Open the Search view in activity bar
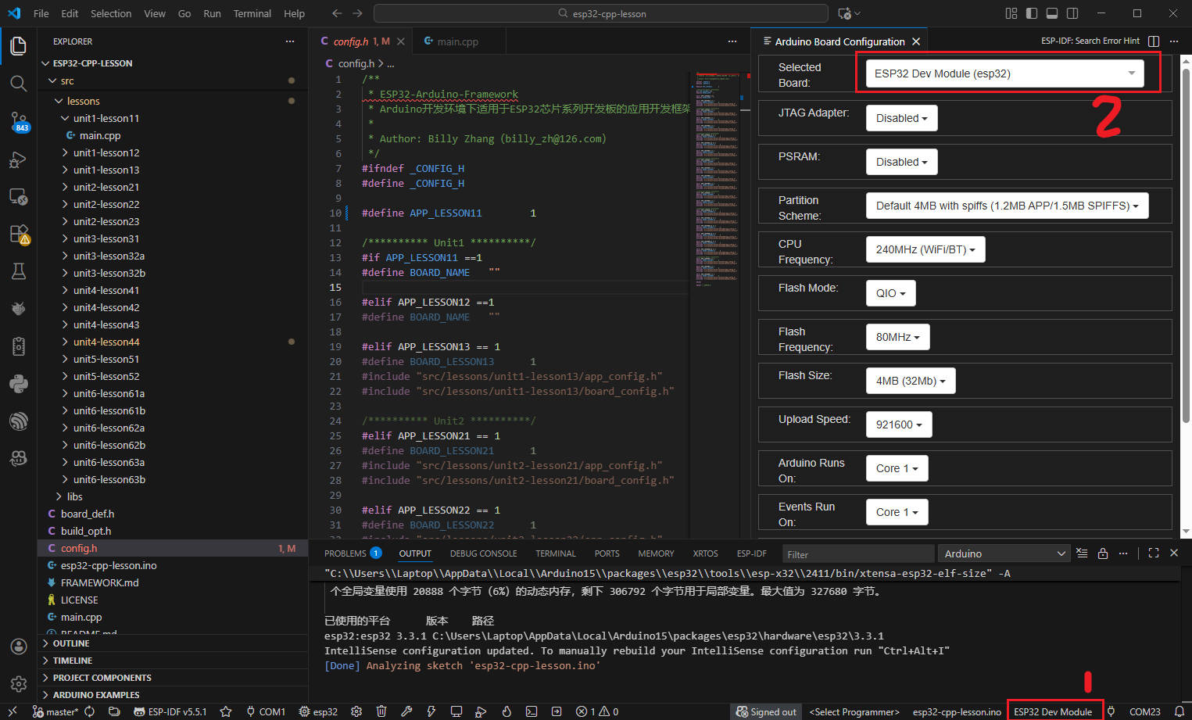Screen dimensions: 1192x720 (18, 83)
